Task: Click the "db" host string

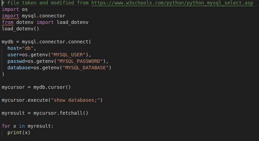Action: point(28,48)
